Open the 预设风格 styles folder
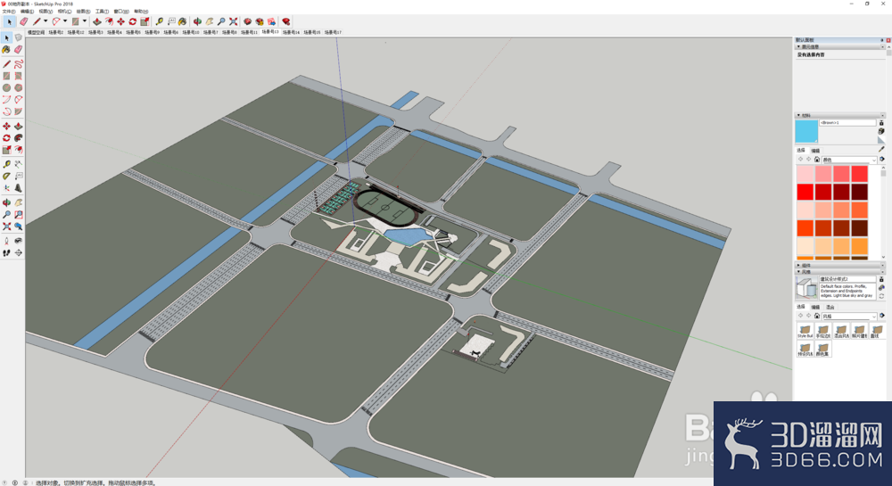Viewport: 892px width, 486px height. pos(805,349)
